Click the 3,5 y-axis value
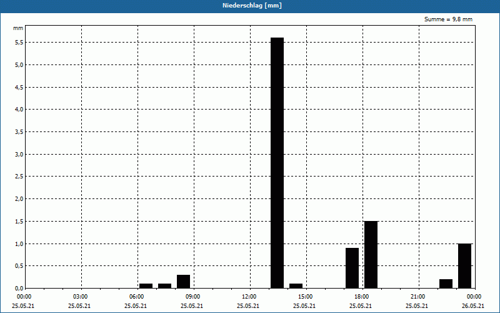Viewport: 500px width, 313px height. pos(19,132)
